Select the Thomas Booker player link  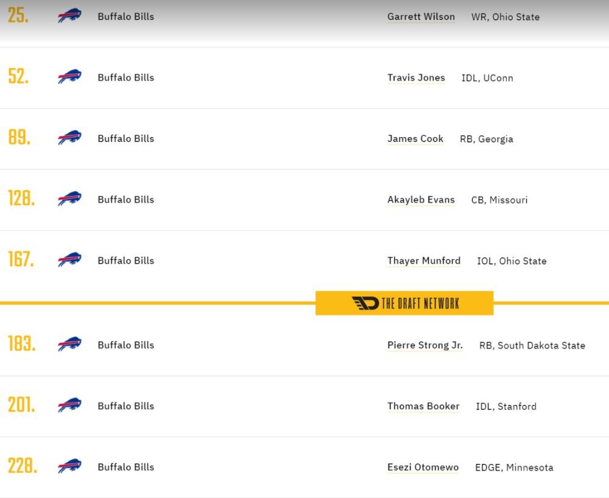[423, 406]
